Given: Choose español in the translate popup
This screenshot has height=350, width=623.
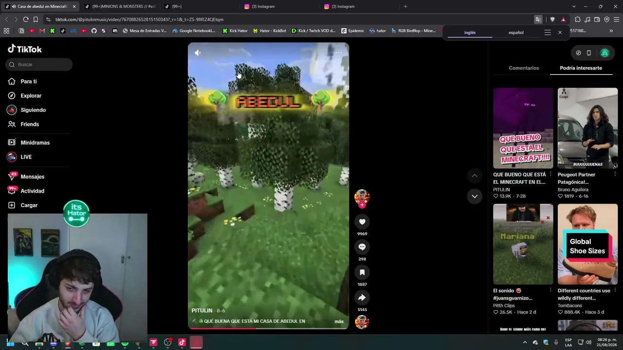Looking at the screenshot, I should point(516,33).
